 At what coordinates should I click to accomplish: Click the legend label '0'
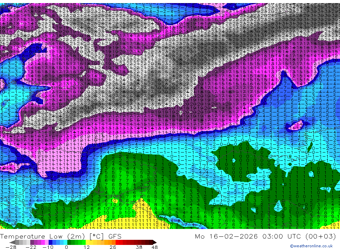[67, 247]
